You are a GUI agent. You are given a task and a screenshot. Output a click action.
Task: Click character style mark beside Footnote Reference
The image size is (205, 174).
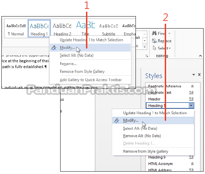coord(192,86)
